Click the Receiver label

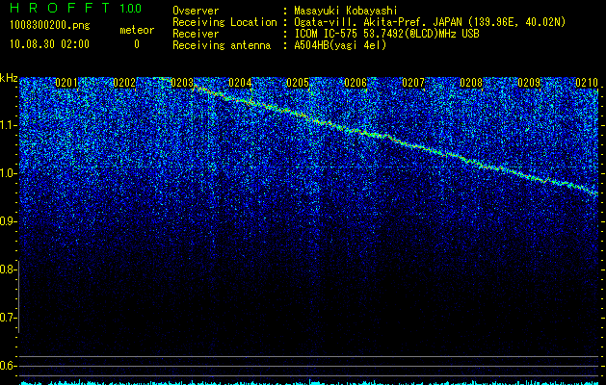tap(196, 34)
